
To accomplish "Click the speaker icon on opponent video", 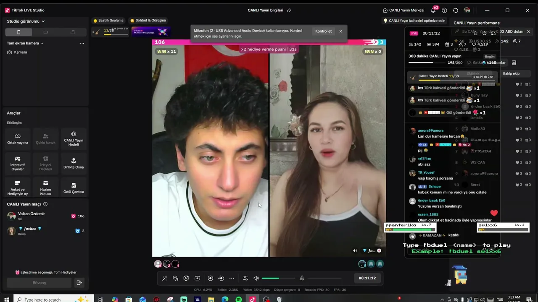I will tap(355, 250).
